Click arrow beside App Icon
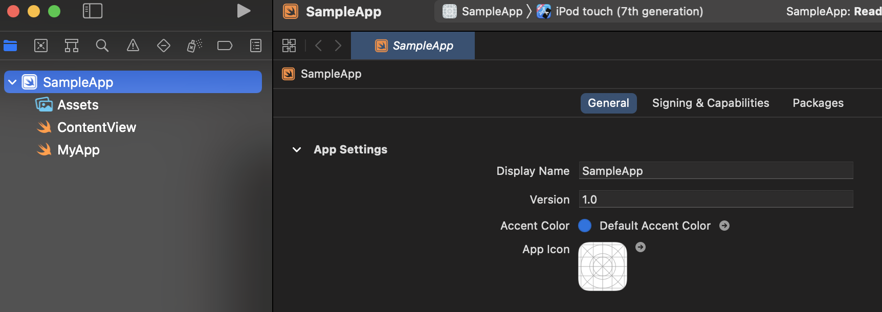Viewport: 882px width, 312px height. coord(641,247)
